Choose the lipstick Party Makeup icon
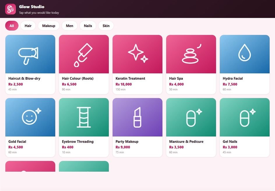The height and width of the screenshot is (191, 275). click(x=137, y=117)
